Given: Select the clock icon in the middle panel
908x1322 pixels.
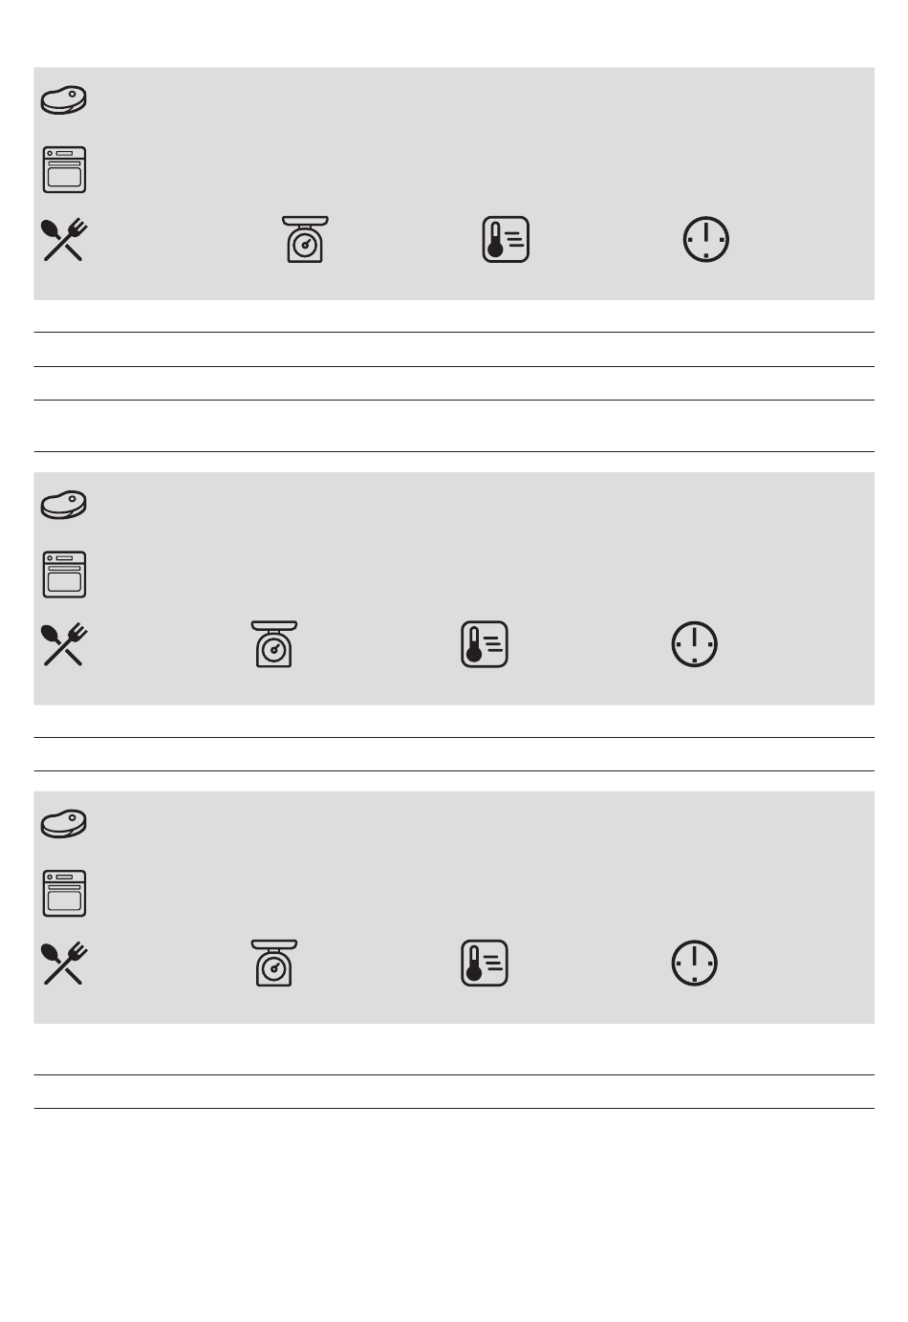Looking at the screenshot, I should pos(695,644).
